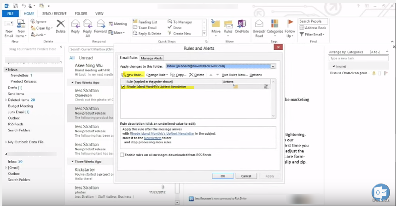Click Delete in rules toolbar
The image size is (396, 206).
pyautogui.click(x=197, y=75)
